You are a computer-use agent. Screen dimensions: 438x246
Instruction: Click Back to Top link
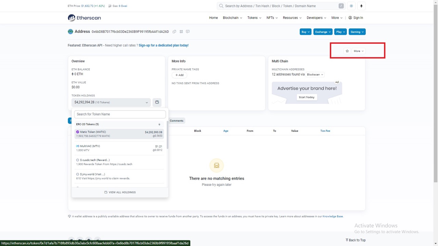pos(356,240)
